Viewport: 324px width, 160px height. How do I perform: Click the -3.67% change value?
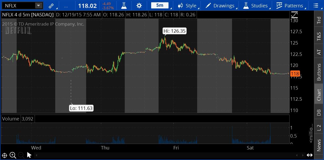pos(108,8)
